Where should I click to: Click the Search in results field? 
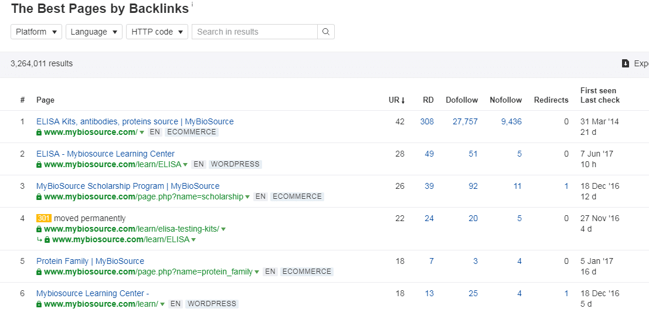pyautogui.click(x=254, y=32)
